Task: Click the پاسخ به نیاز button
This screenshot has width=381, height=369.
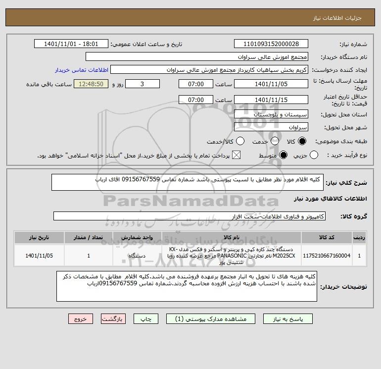Action: pyautogui.click(x=288, y=319)
